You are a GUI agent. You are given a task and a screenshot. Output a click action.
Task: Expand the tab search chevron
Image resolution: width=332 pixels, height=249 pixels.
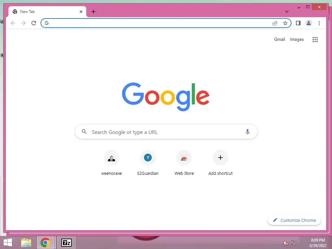[287, 12]
